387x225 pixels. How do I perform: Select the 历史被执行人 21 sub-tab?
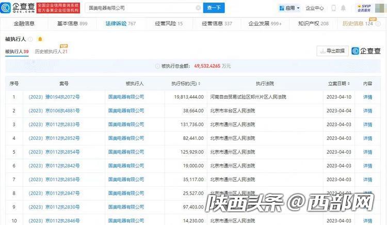[51, 52]
